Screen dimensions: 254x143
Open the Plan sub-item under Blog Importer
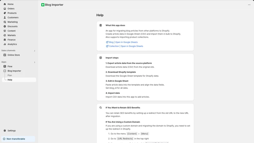coord(10,75)
